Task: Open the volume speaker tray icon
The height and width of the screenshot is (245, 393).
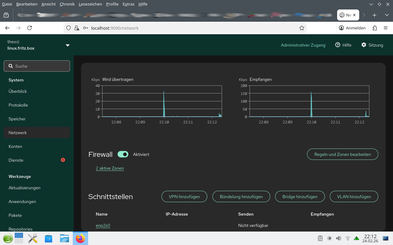Action: (339, 238)
